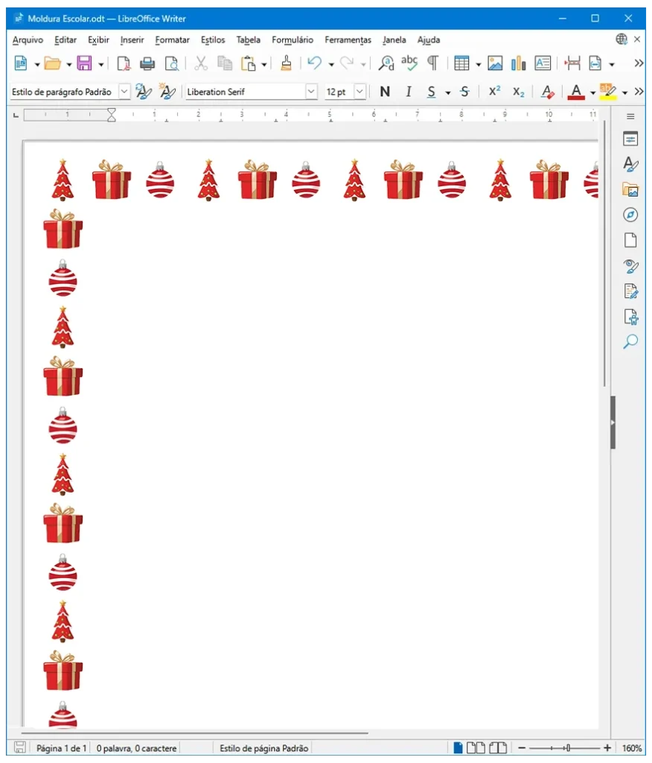
Task: Open the sidebar Gallery panel
Action: [630, 190]
